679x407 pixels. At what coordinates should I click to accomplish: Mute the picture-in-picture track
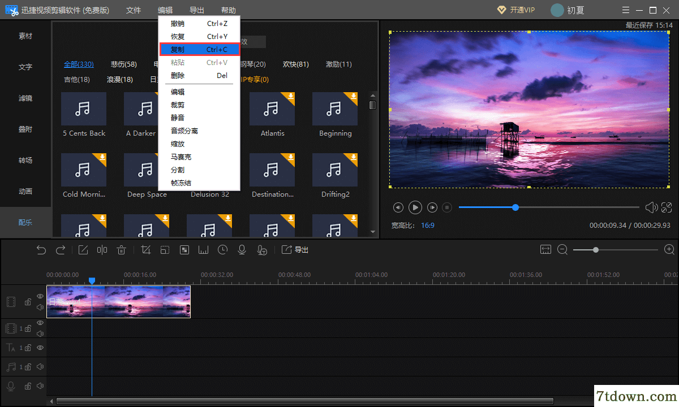pyautogui.click(x=40, y=334)
